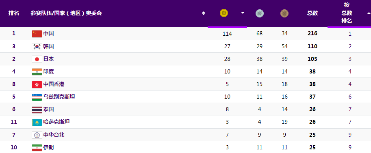The image size is (371, 153).
Task: Click Kazakhstan's flag icon
Action: pos(37,122)
